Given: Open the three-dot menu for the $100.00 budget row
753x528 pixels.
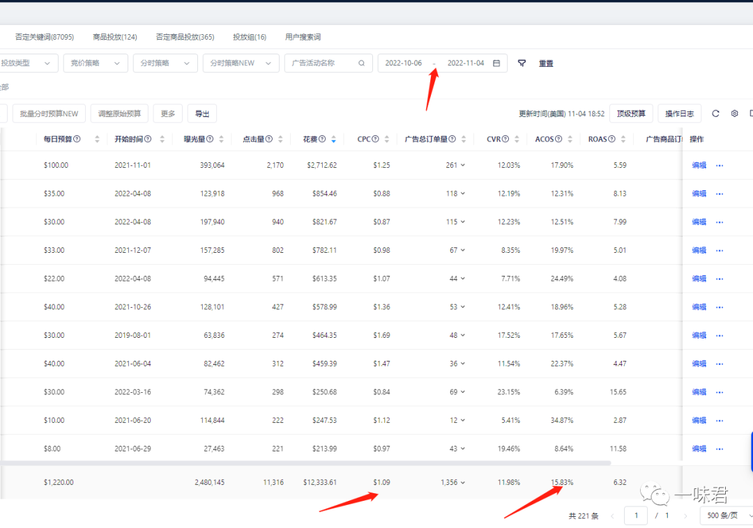Looking at the screenshot, I should click(x=720, y=166).
